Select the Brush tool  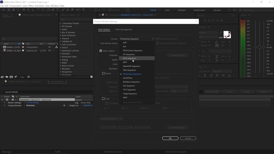[x=63, y=10]
